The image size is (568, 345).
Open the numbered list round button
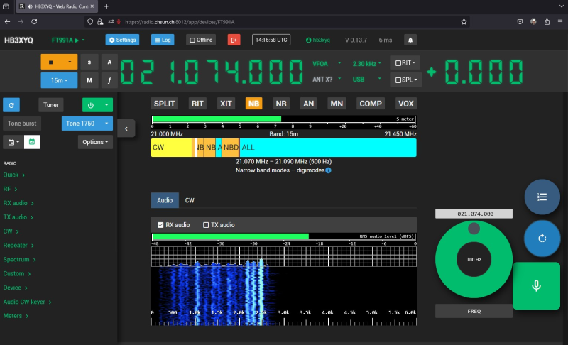pyautogui.click(x=542, y=197)
